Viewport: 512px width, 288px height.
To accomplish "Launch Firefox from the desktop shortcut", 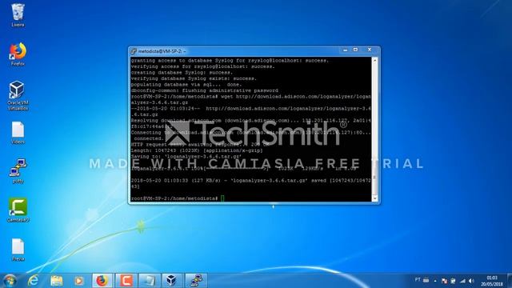I will point(18,54).
